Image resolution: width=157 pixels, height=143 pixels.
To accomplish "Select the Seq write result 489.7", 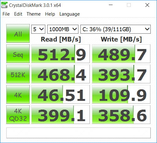I will pyautogui.click(x=121, y=54).
